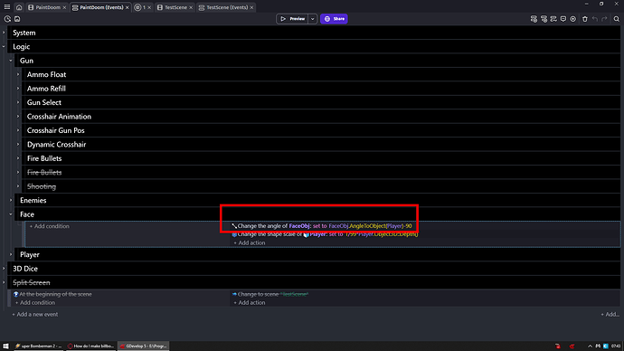Screen dimensions: 624x351
Task: Click the system clock in the taskbar
Action: (616, 346)
